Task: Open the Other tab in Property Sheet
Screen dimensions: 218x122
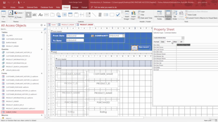Action: [x=175, y=42]
